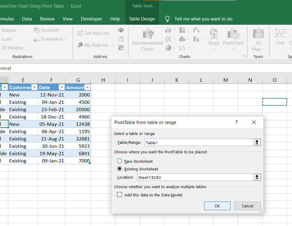Image resolution: width=292 pixels, height=226 pixels.
Task: Open the Date column filter dropdown
Action: 61,87
